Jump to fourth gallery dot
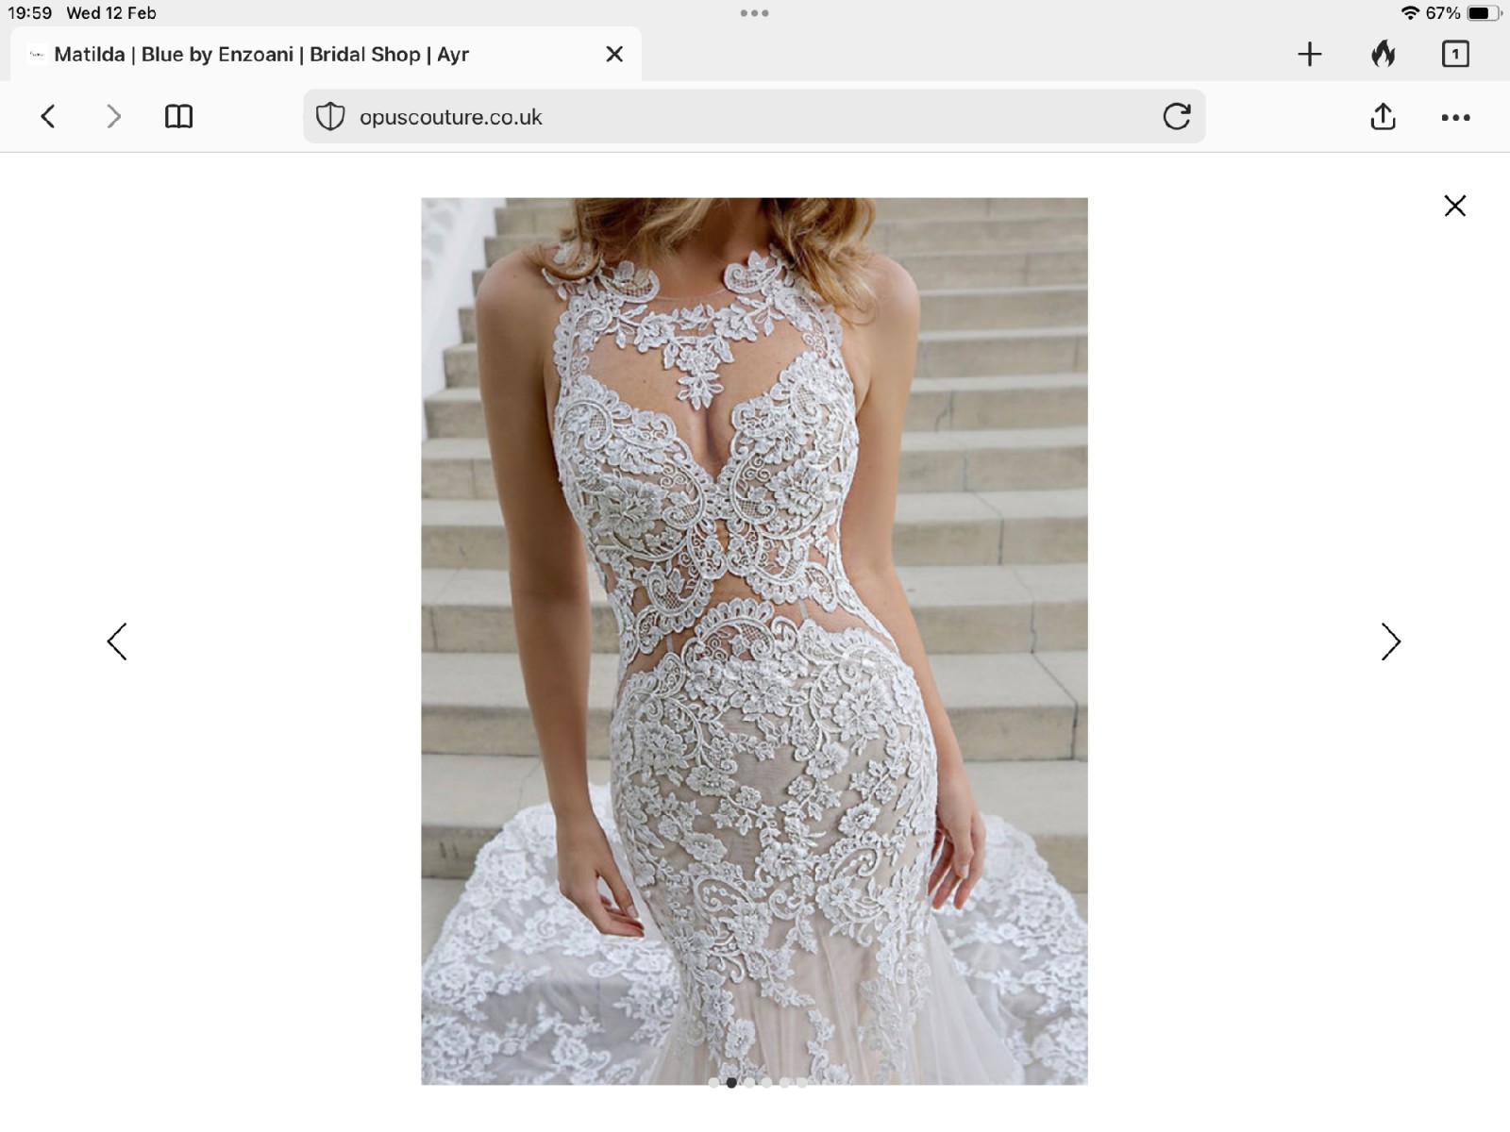The image size is (1510, 1132). (766, 1083)
